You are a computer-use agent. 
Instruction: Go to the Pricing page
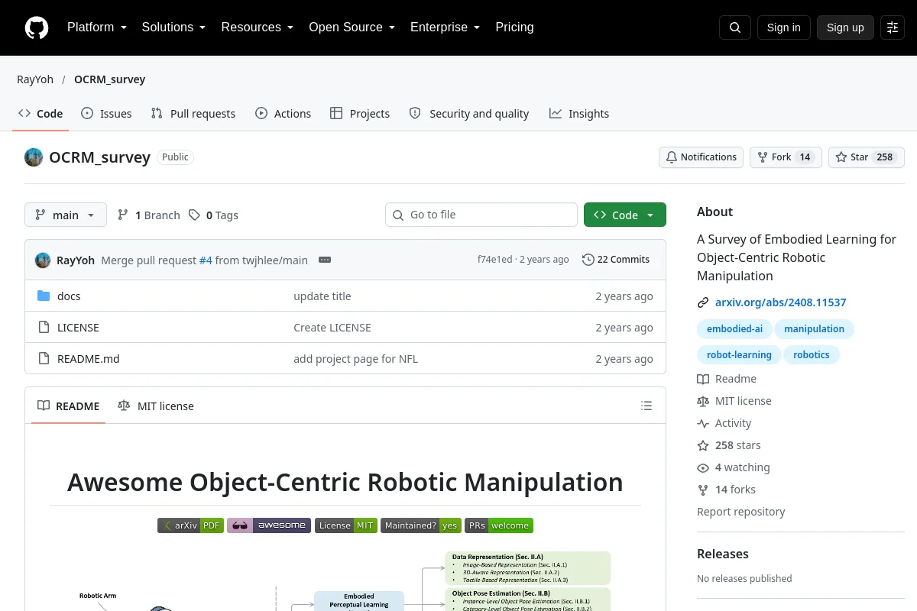click(514, 27)
